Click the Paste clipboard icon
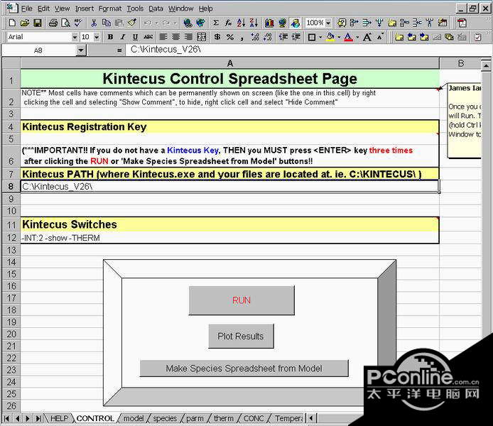The image size is (493, 426). (119, 23)
